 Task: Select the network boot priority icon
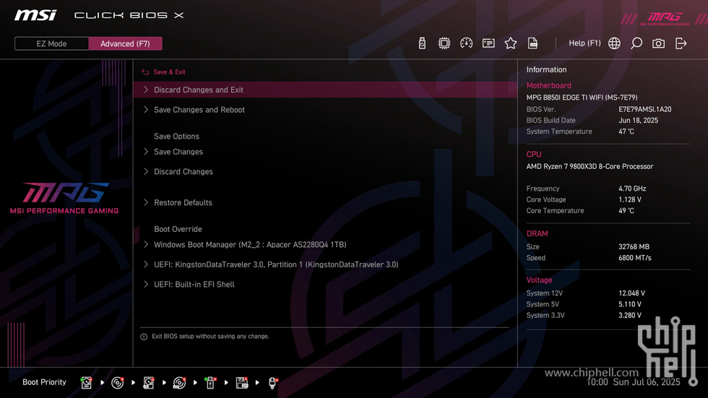pos(273,383)
